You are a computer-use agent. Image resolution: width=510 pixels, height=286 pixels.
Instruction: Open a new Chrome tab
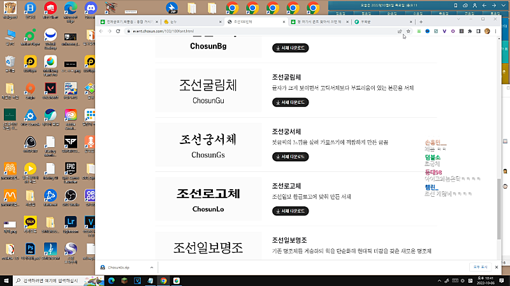(421, 22)
